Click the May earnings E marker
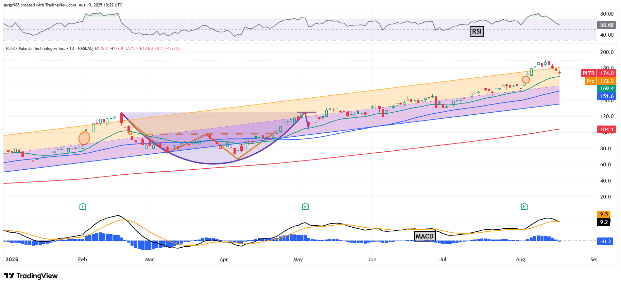The width and height of the screenshot is (621, 286). click(x=305, y=206)
